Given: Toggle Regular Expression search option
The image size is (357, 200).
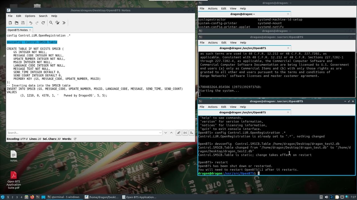Looking at the screenshot, I should [x=192, y=133].
